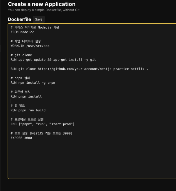Click the '# 베이스 이미지로 Node.js 사용' comment
The width and height of the screenshot is (176, 191).
pos(35,27)
